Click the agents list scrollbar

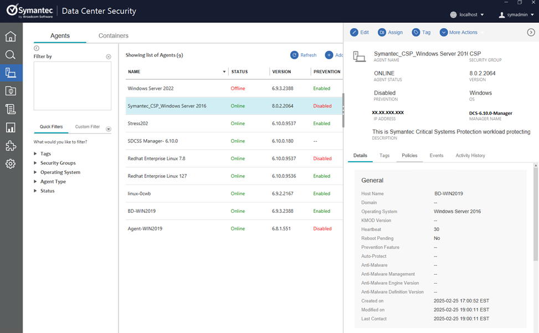tap(343, 110)
